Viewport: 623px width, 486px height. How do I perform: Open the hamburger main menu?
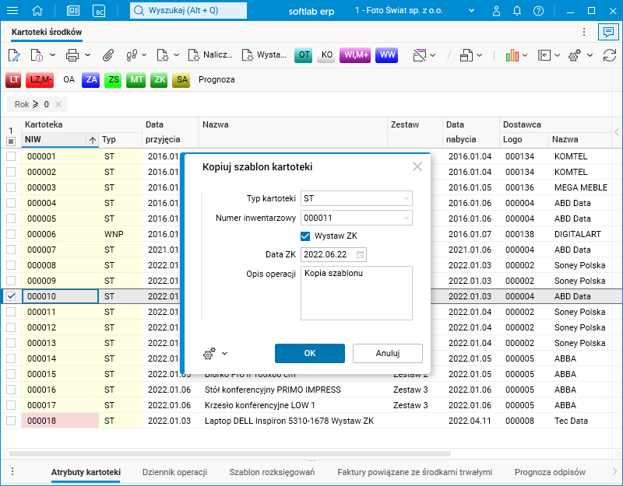(12, 11)
